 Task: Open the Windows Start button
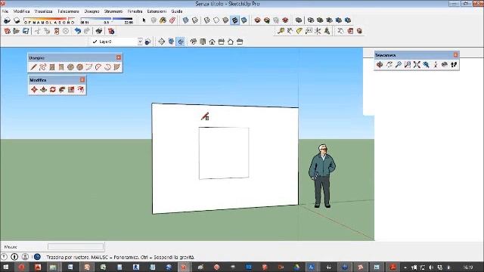pos(6,267)
